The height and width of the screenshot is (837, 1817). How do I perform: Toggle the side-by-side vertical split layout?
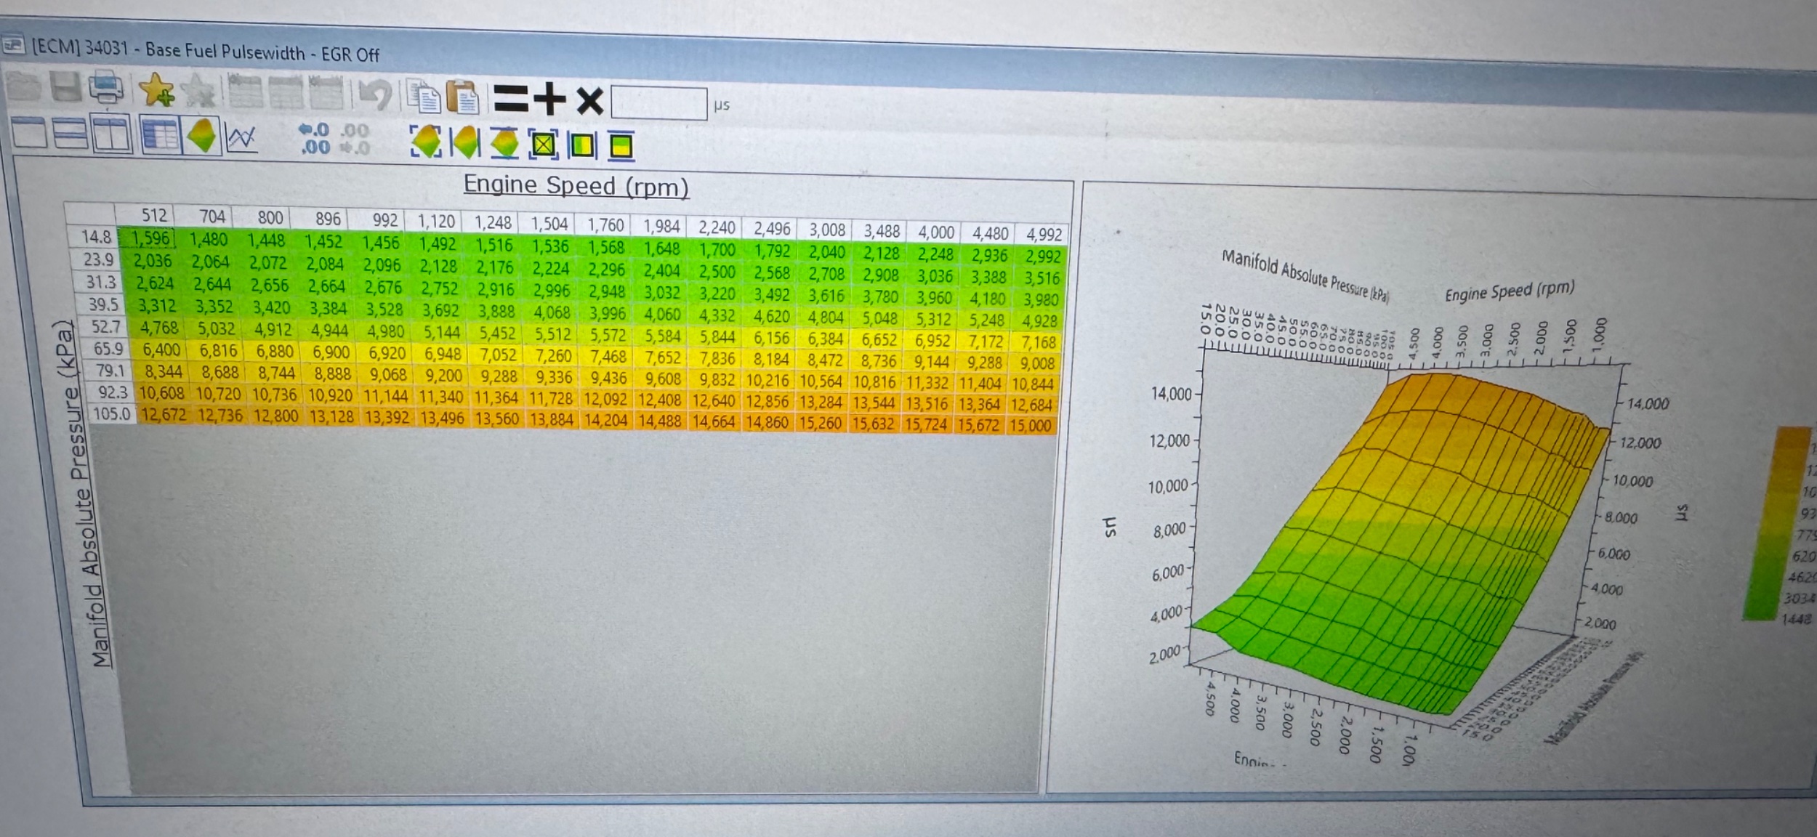point(111,134)
